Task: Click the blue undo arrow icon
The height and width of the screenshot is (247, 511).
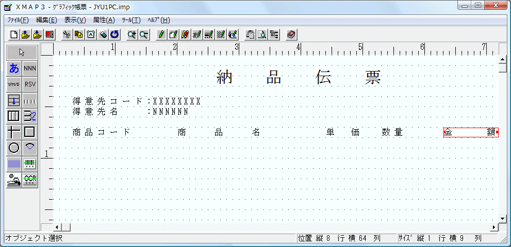Action: (114, 34)
